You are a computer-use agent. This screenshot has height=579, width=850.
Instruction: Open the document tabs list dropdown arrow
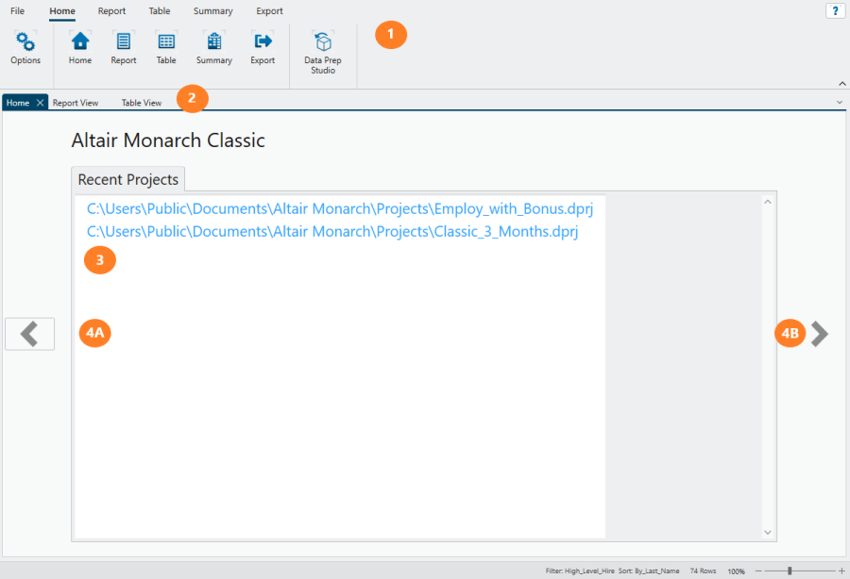coord(840,102)
